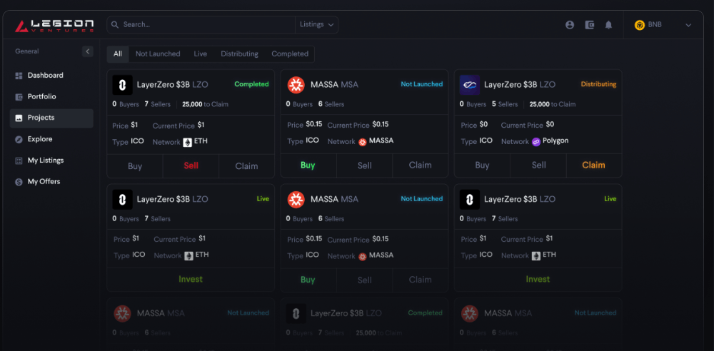Select the Distributing filter tab
The image size is (714, 351).
239,54
